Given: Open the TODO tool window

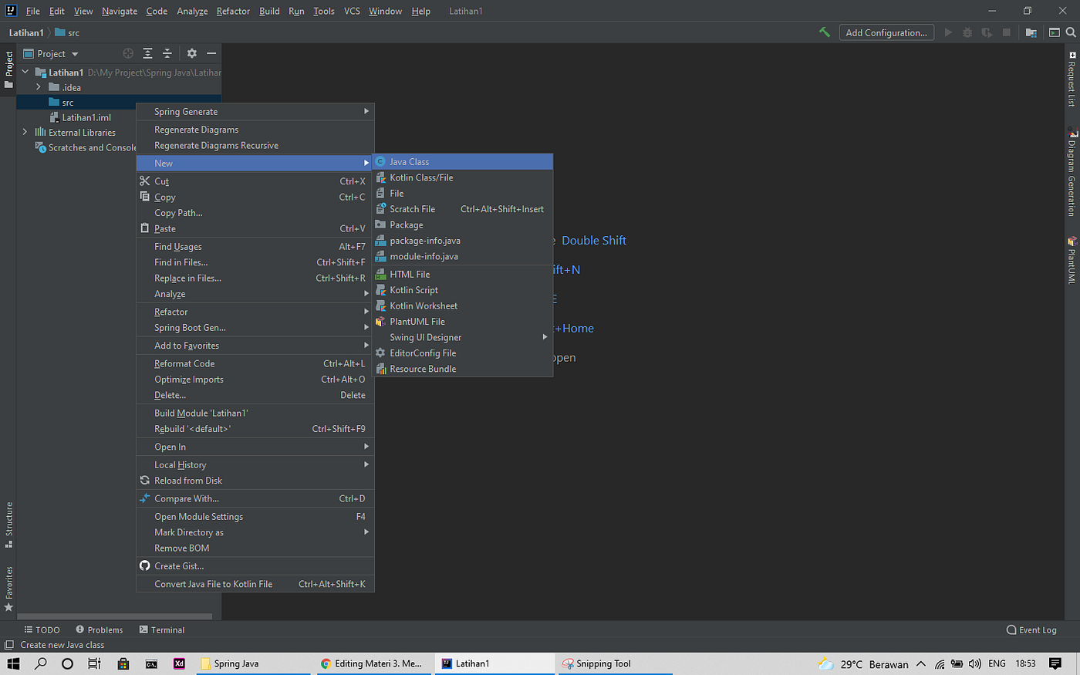Looking at the screenshot, I should tap(42, 629).
